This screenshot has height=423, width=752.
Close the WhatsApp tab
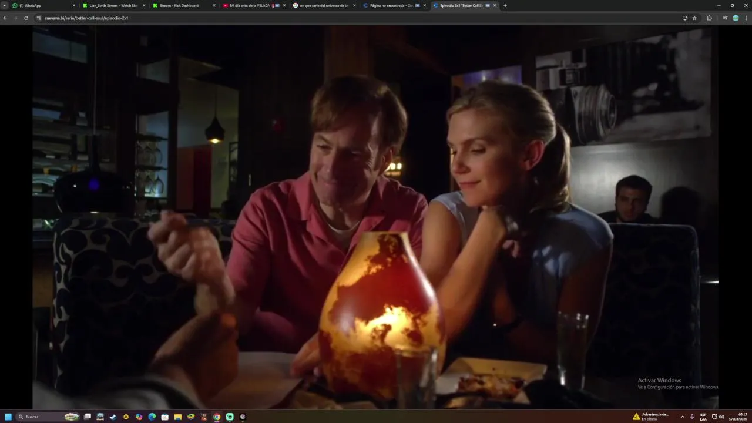(74, 5)
